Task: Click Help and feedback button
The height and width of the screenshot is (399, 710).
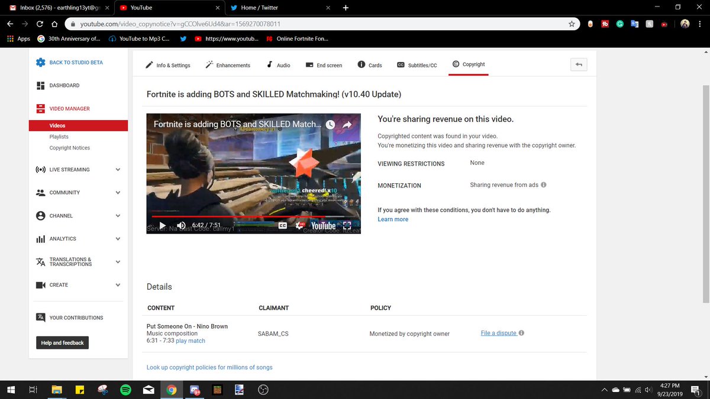Action: 62,343
